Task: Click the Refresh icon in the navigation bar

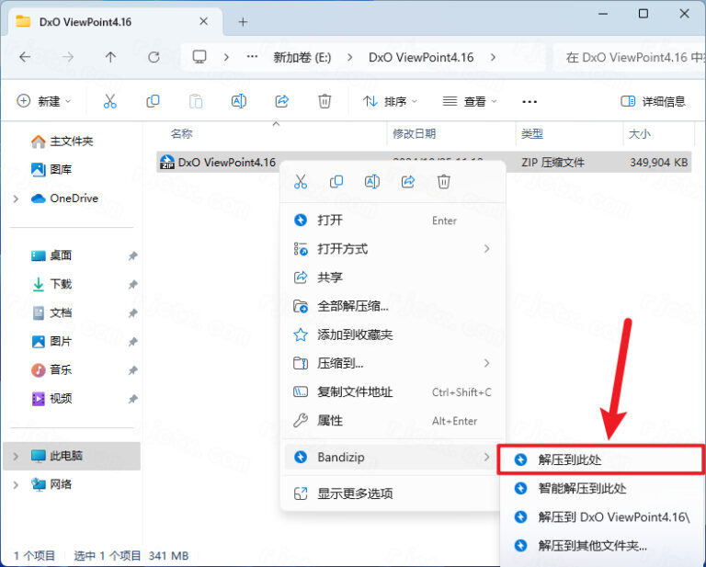Action: pyautogui.click(x=154, y=57)
